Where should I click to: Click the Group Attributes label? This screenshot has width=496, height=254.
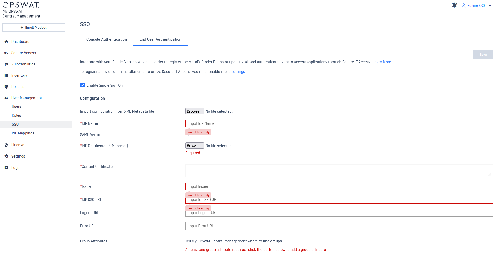click(94, 241)
